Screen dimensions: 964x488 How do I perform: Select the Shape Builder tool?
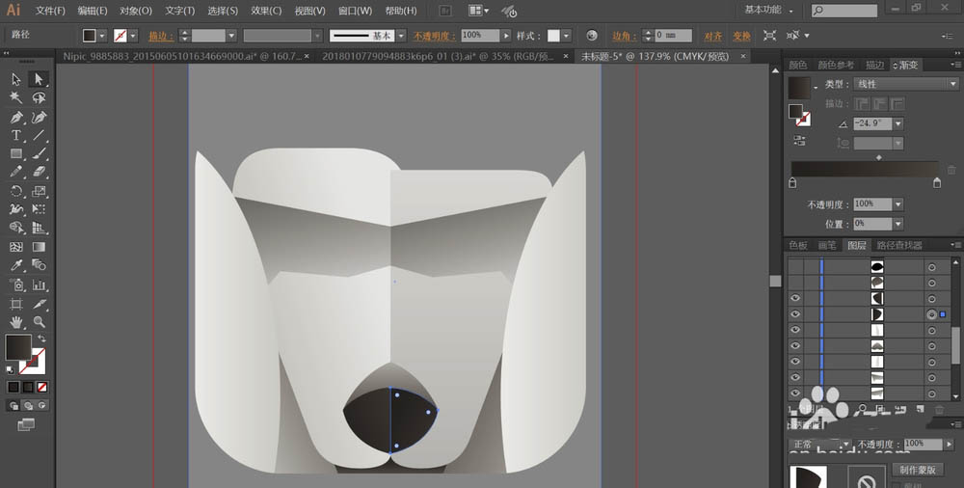point(16,229)
